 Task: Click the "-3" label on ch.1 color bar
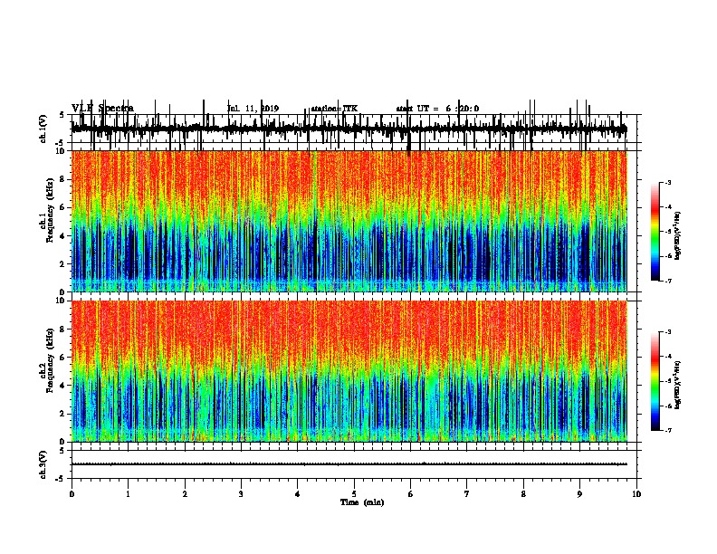tap(667, 183)
